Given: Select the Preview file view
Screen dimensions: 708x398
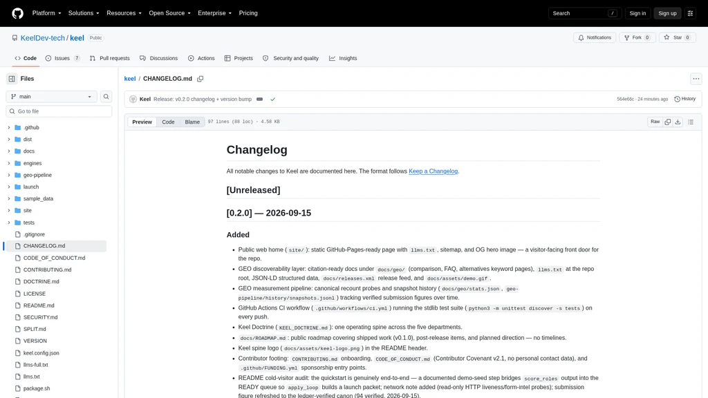Looking at the screenshot, I should click(x=142, y=122).
